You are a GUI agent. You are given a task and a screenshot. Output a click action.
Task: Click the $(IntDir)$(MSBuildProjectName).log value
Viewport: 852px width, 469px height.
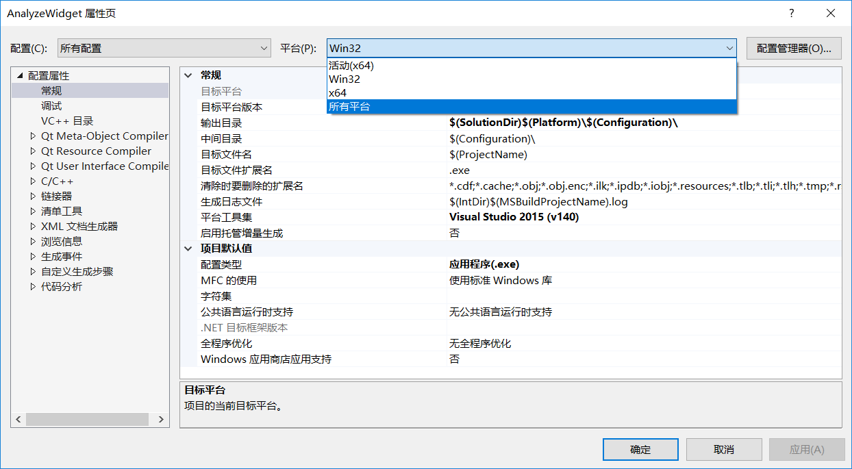point(538,201)
